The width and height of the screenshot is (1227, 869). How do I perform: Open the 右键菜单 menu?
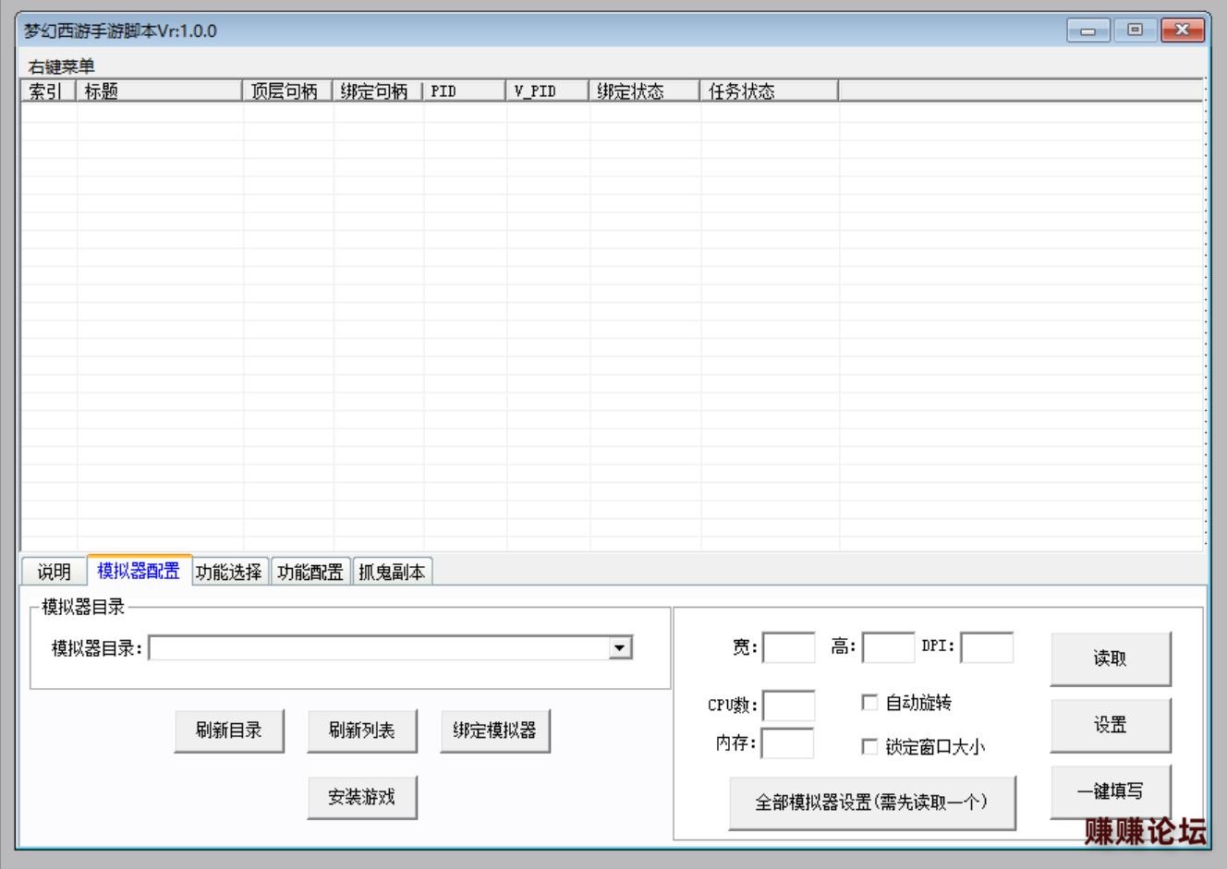(x=61, y=66)
